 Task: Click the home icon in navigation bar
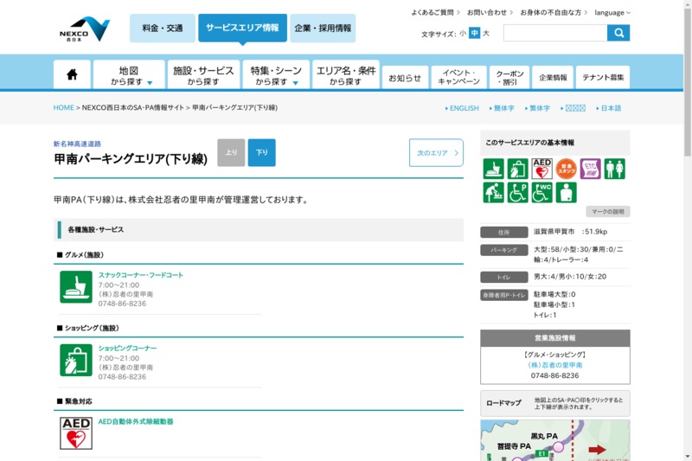(72, 75)
